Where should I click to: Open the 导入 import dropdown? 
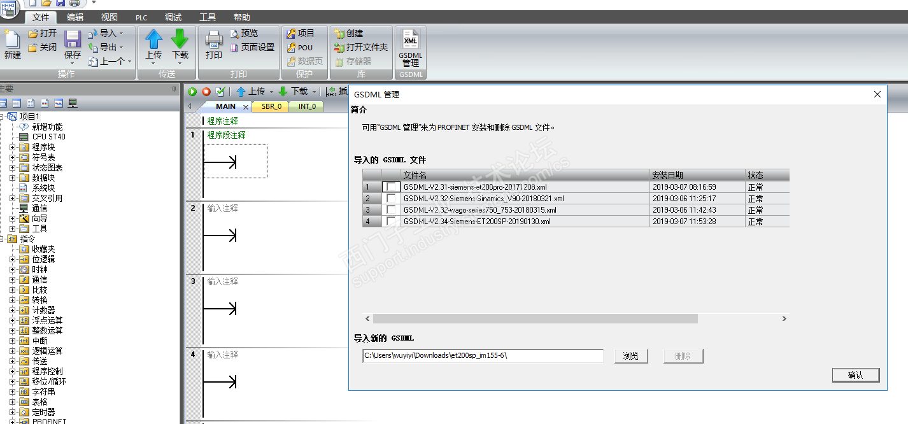tap(122, 33)
